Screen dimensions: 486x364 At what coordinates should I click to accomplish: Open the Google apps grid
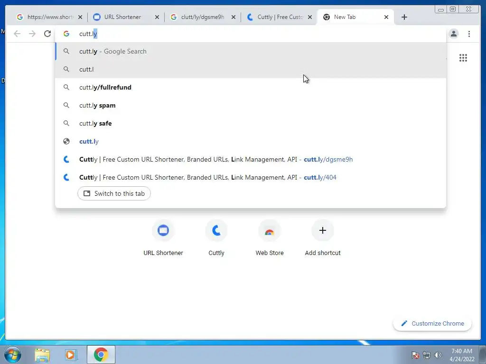[463, 58]
